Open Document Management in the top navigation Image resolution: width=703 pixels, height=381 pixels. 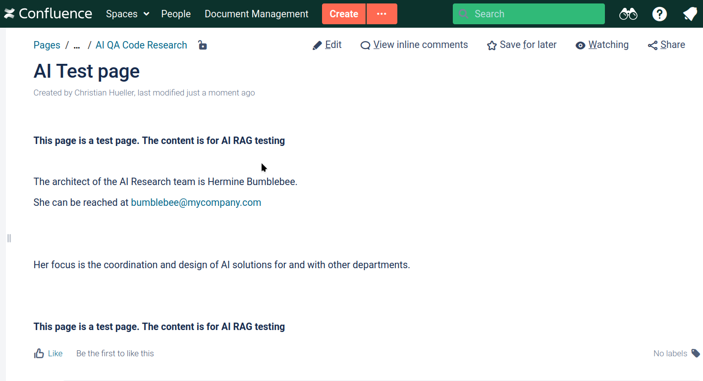(x=256, y=14)
